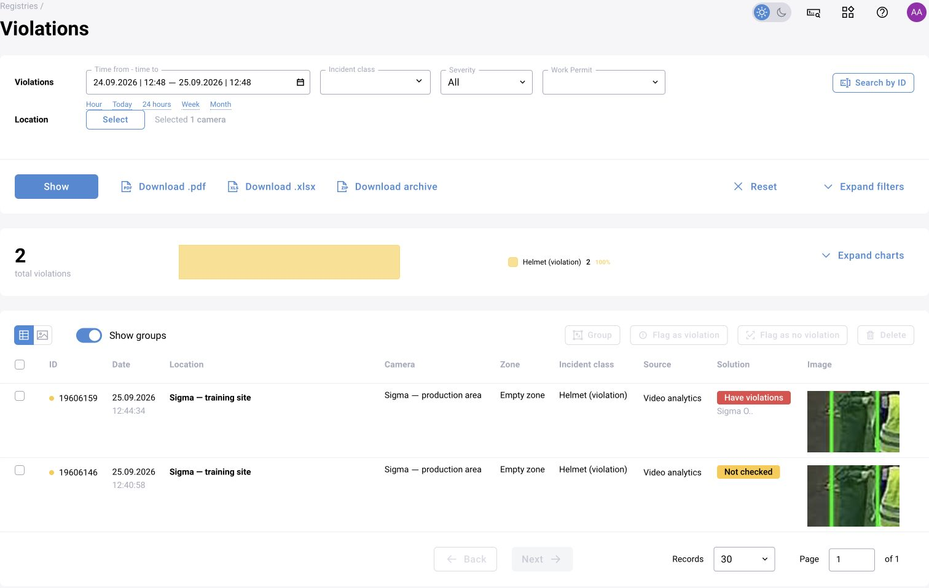The image size is (929, 588).
Task: Click the Camera column header
Action: [x=399, y=365]
